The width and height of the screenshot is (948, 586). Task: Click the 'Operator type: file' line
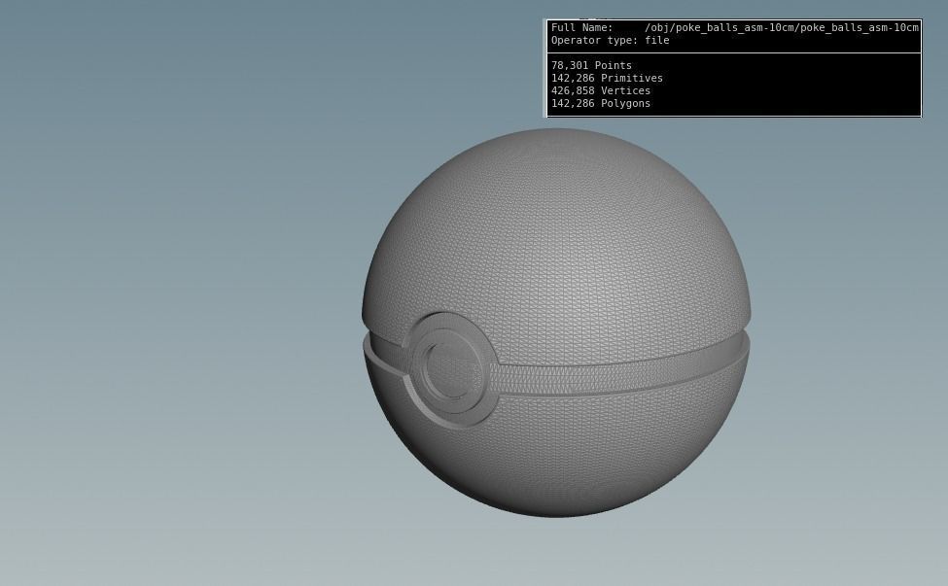coord(610,41)
